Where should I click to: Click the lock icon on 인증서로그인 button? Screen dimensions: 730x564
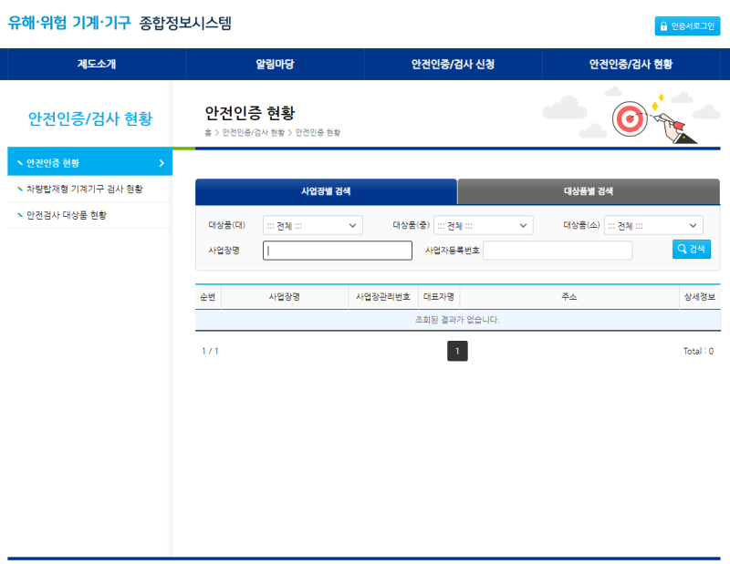pos(663,26)
